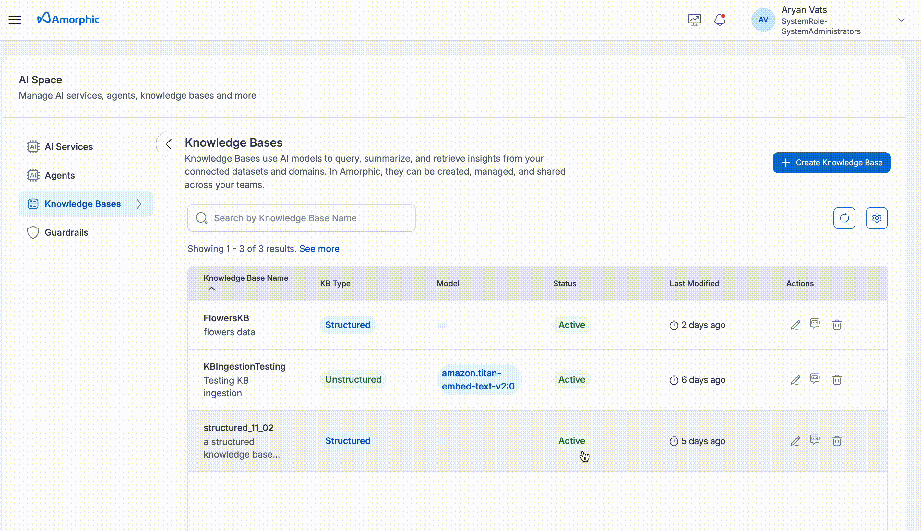Click Create Knowledge Base
This screenshot has height=531, width=921.
[x=831, y=162]
